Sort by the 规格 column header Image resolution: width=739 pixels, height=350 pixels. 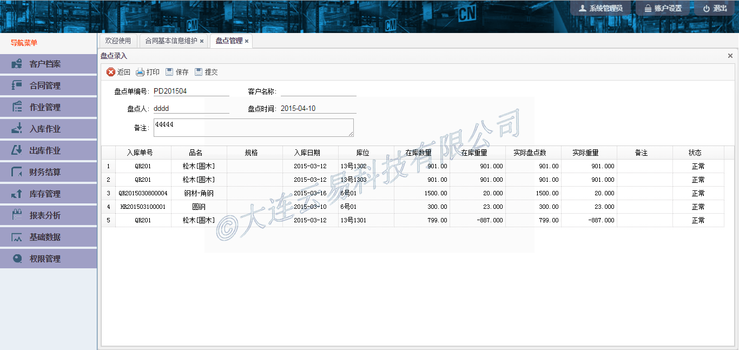[x=254, y=153]
